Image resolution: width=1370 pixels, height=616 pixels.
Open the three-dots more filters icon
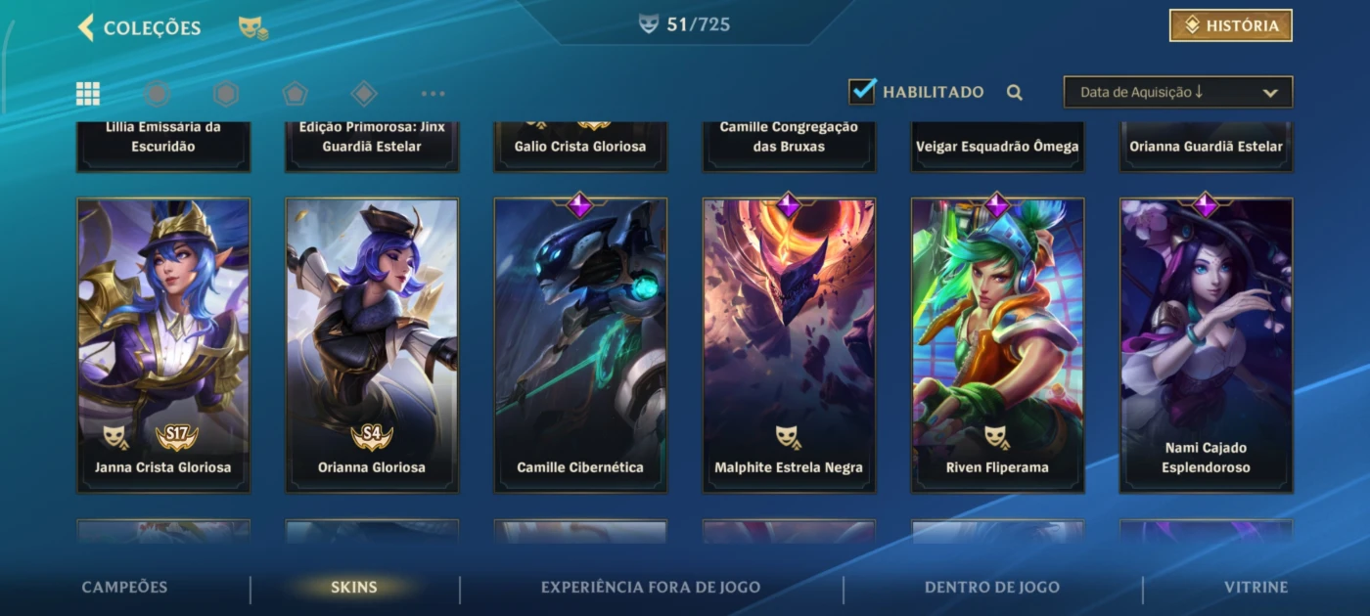(x=433, y=94)
